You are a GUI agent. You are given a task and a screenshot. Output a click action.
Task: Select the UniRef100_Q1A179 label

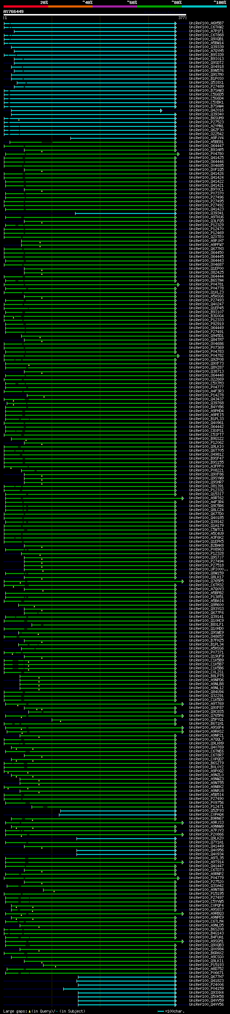[x=206, y=526]
